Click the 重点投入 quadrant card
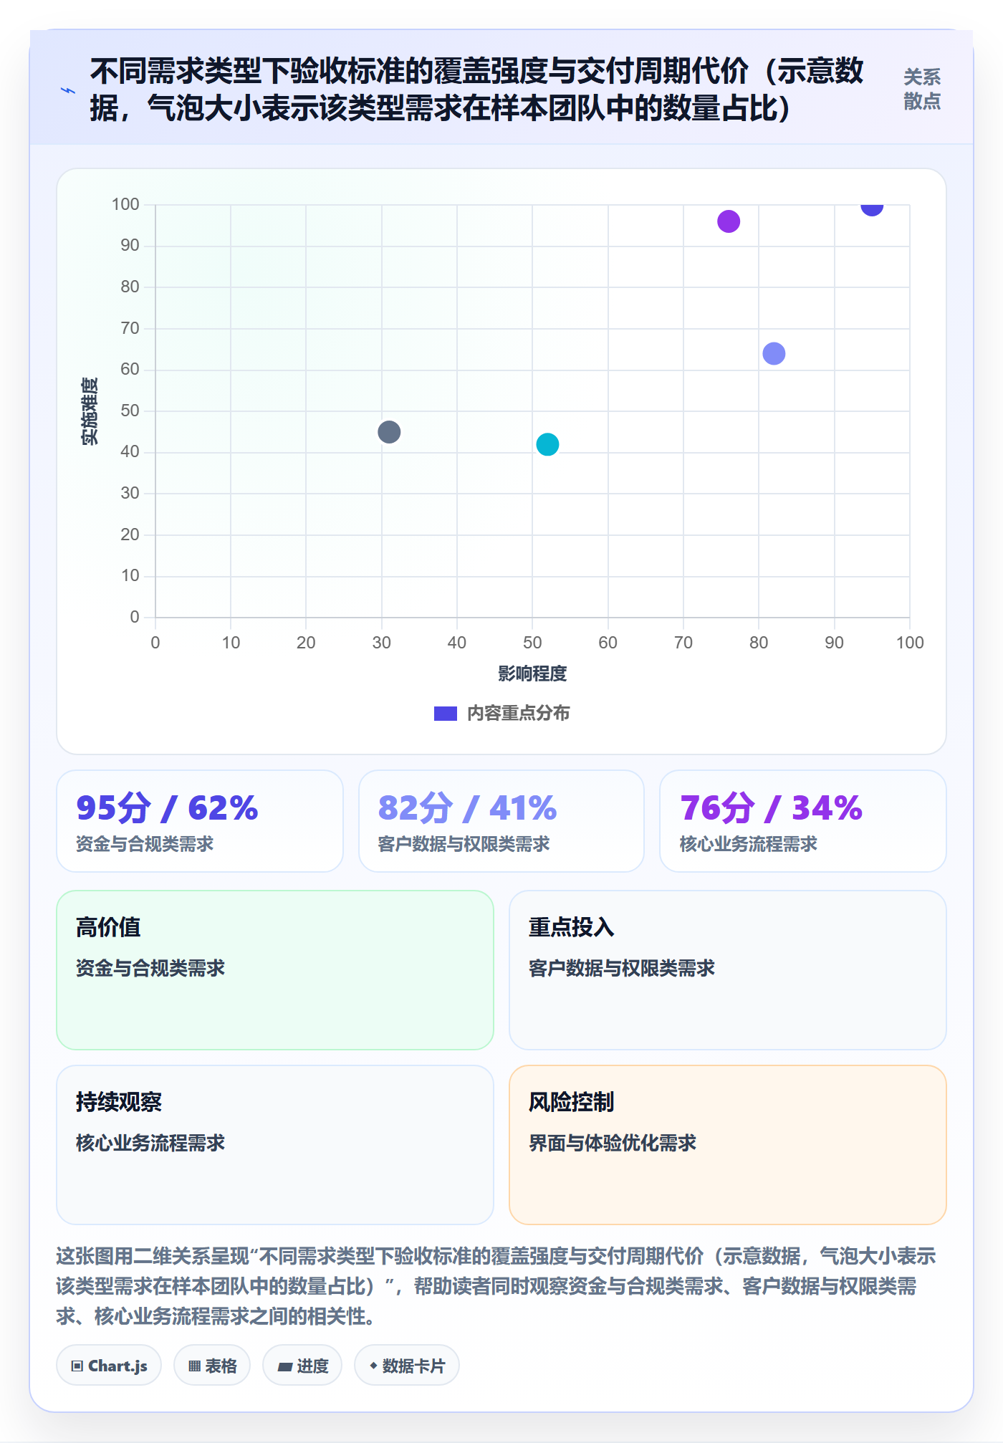The image size is (1003, 1443). pos(728,970)
